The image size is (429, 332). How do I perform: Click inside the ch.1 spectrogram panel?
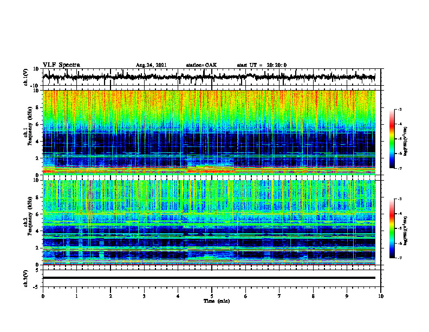[x=209, y=132]
